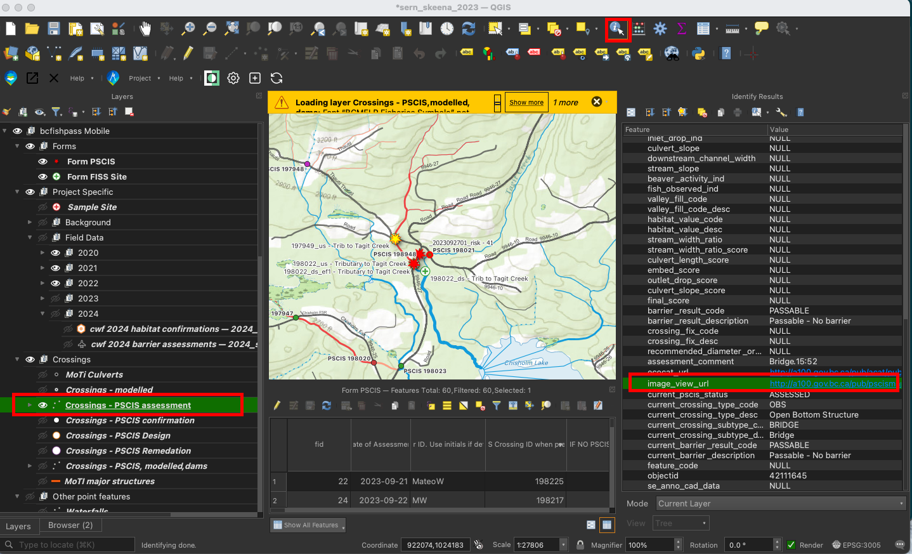Toggle visibility of the Crossings group
This screenshot has width=912, height=554.
[x=30, y=359]
